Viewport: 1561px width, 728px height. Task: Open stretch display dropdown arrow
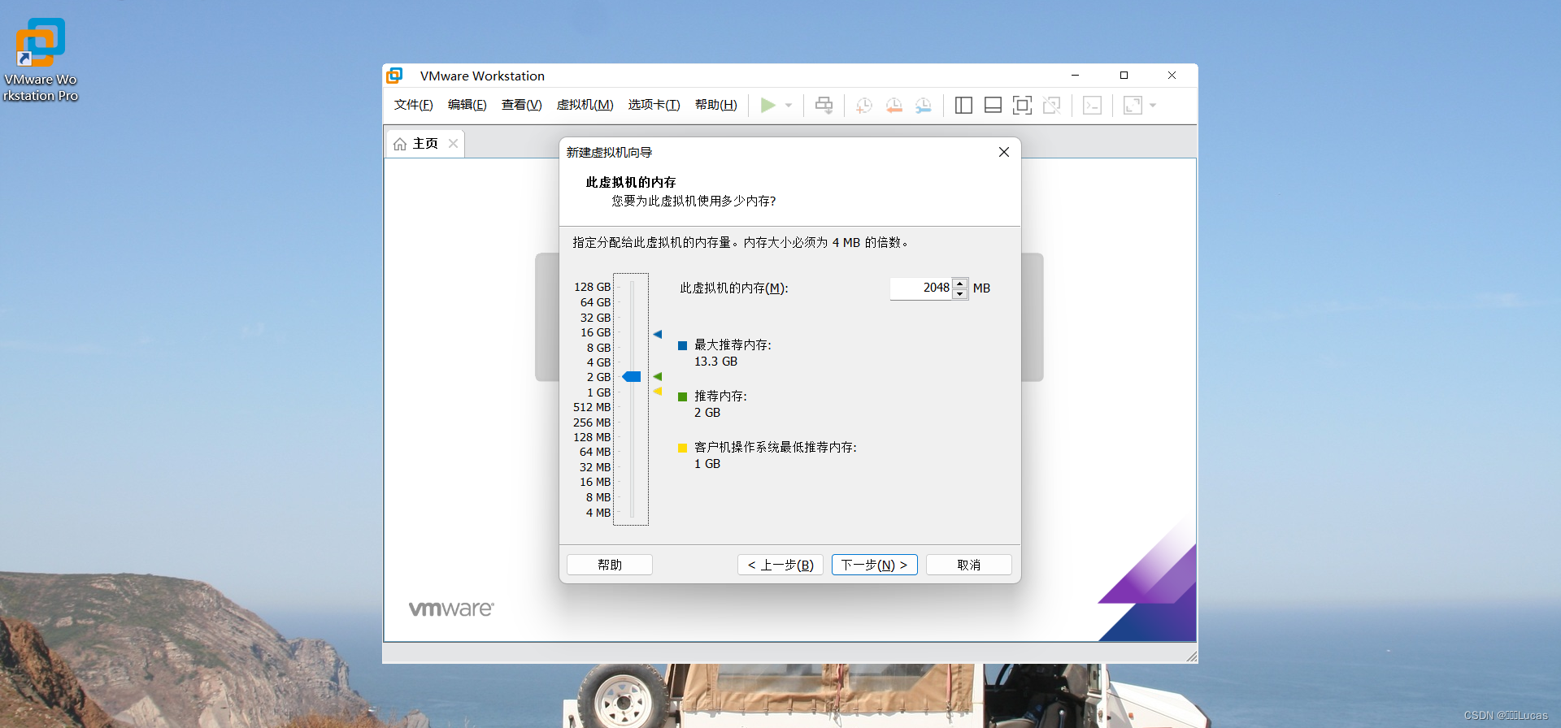click(x=1153, y=105)
